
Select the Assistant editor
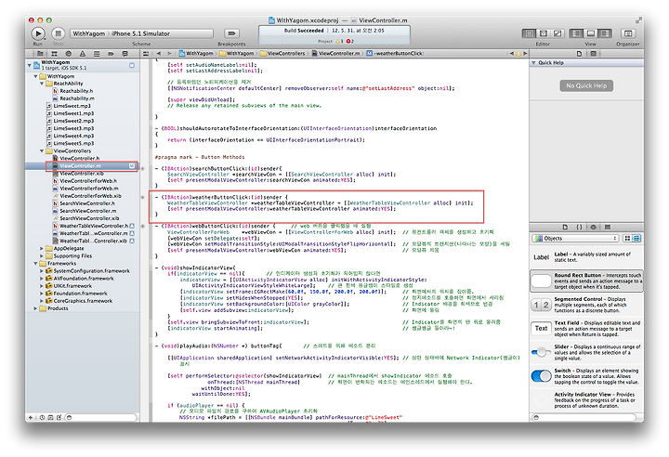click(x=544, y=33)
